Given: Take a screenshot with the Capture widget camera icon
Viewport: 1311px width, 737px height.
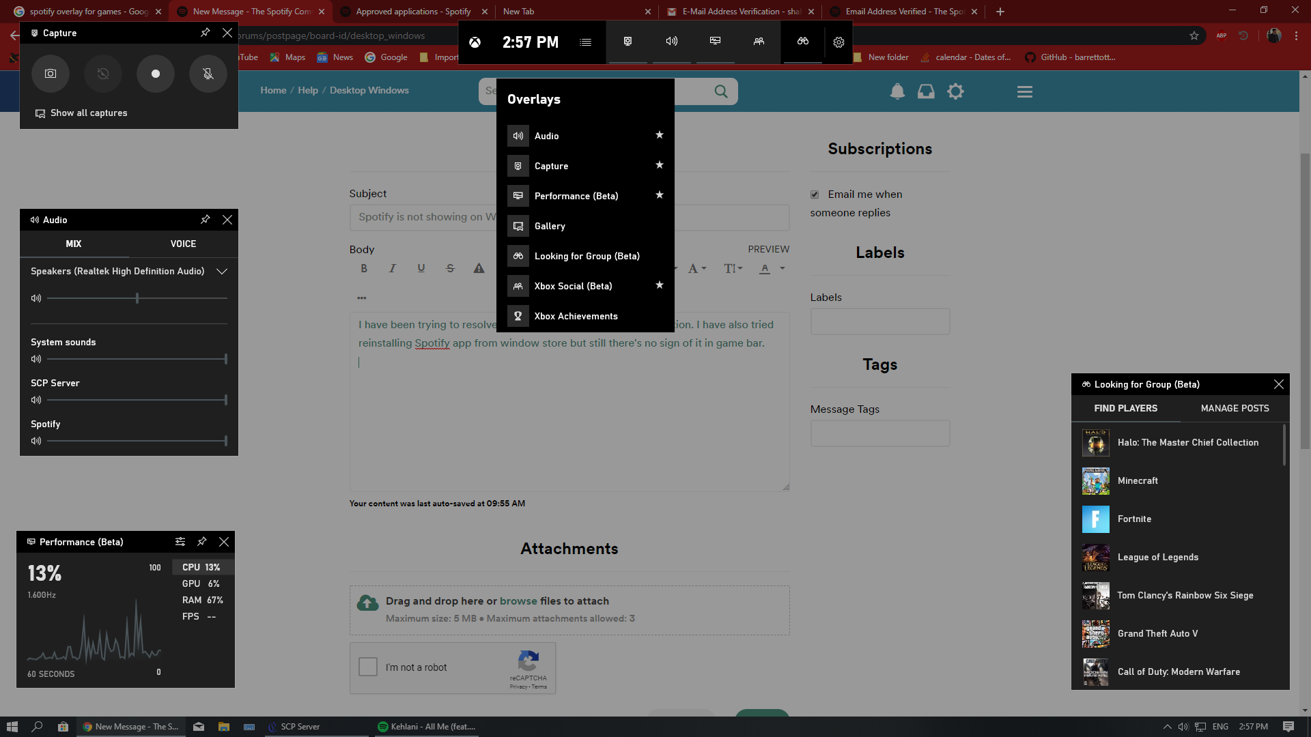Looking at the screenshot, I should click(51, 74).
